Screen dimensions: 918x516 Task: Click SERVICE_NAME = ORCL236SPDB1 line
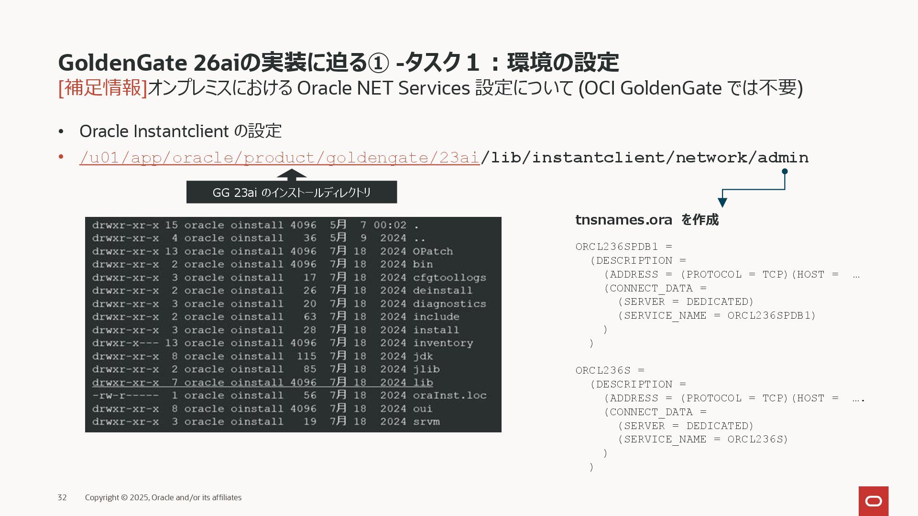[x=716, y=315]
